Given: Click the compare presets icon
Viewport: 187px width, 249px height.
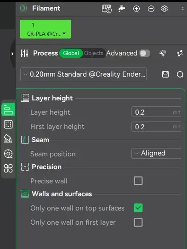Looking at the screenshot, I should (180, 53).
